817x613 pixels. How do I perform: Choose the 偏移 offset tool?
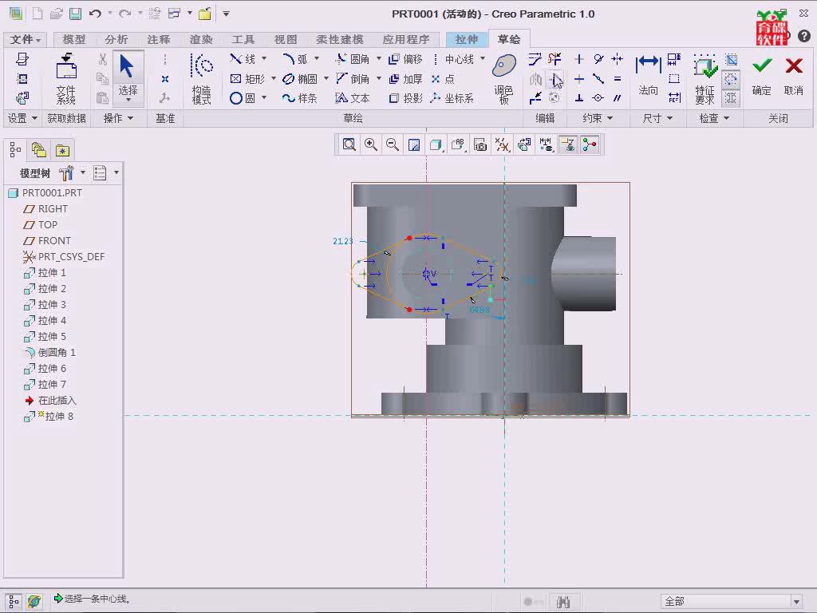pos(405,59)
